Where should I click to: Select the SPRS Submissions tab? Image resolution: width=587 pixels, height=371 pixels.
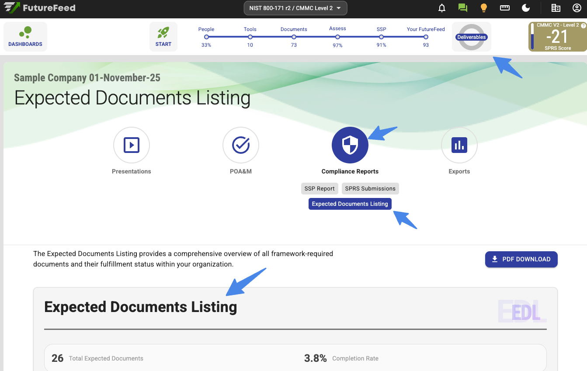pyautogui.click(x=370, y=188)
